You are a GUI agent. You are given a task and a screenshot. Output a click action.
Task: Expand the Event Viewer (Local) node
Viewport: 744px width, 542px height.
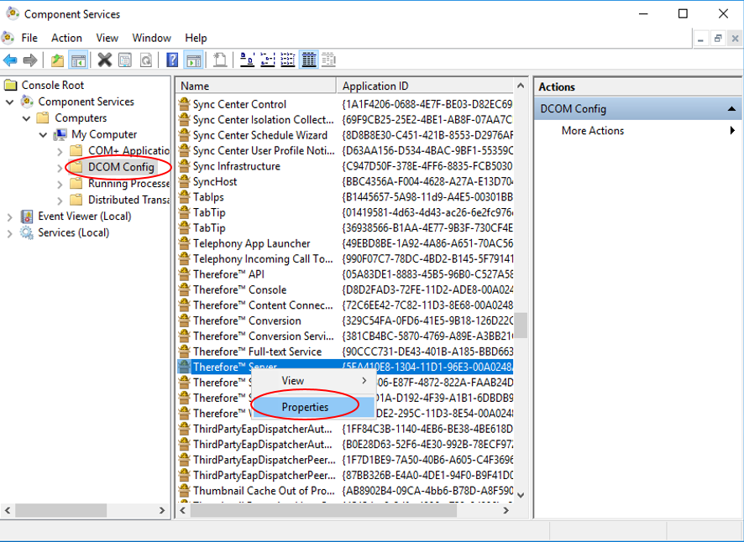(x=10, y=216)
